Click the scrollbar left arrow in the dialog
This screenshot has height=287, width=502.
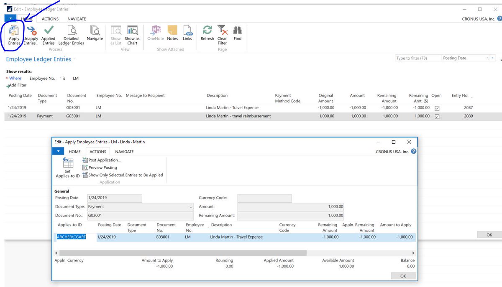[x=56, y=253]
